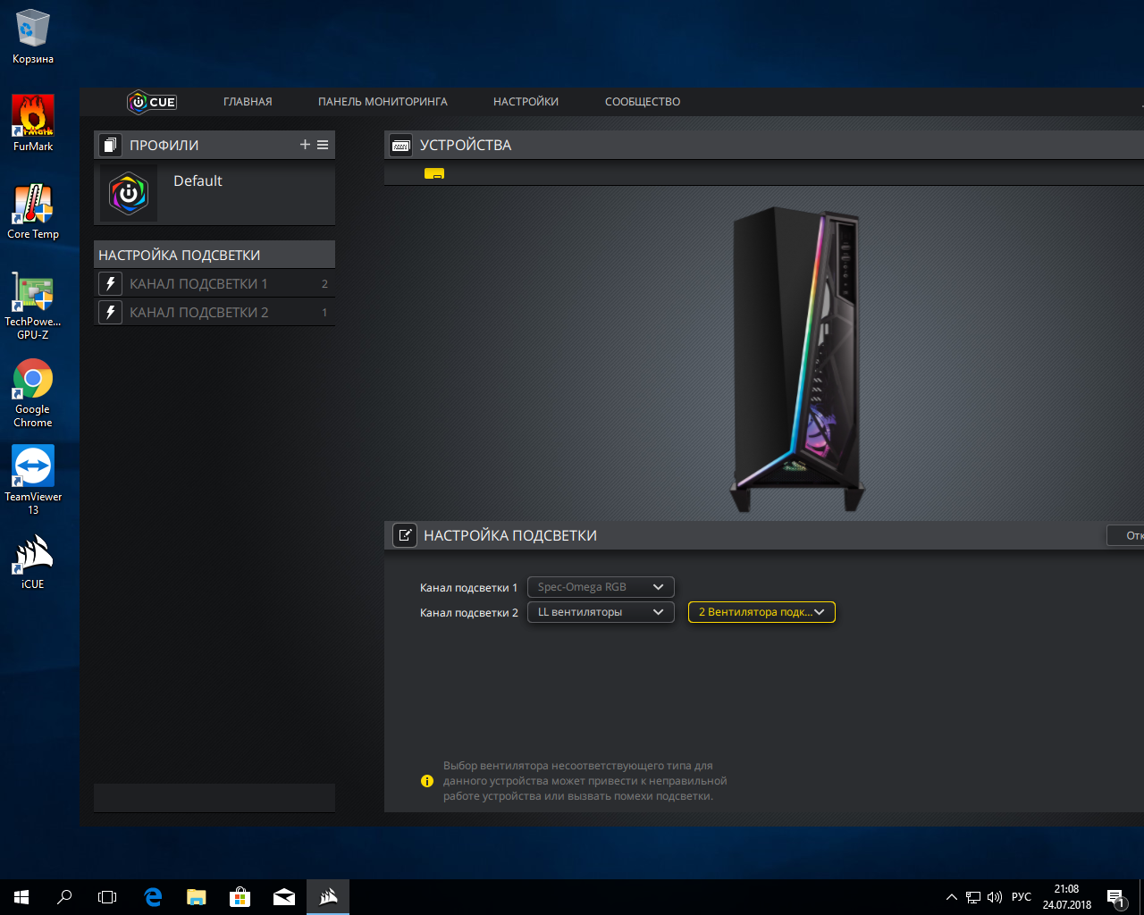Viewport: 1144px width, 915px height.
Task: Click the lightning icon of КАНАЛ ПОДСВЕТКИ 2
Action: [x=110, y=312]
